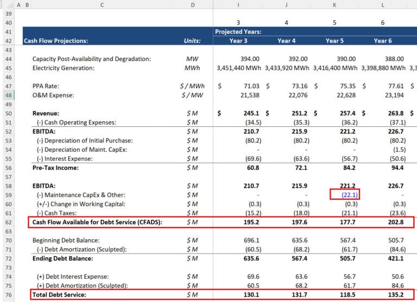Image resolution: width=417 pixels, height=302 pixels.
Task: Select Total Debt Service value 135.2
Action: point(396,294)
